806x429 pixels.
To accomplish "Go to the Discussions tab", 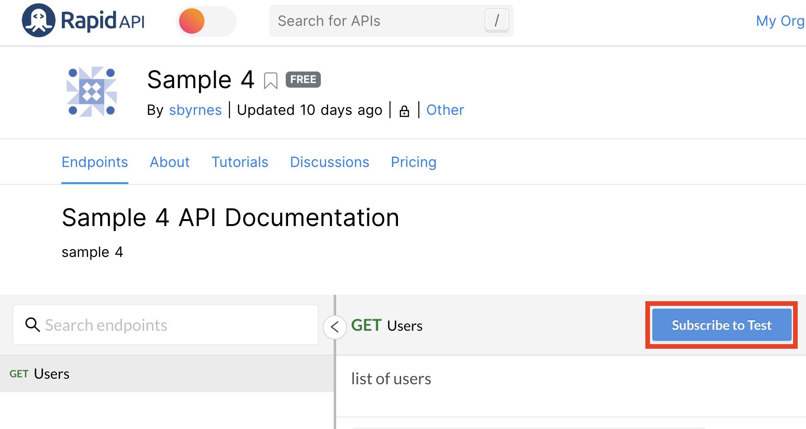I will click(x=330, y=162).
